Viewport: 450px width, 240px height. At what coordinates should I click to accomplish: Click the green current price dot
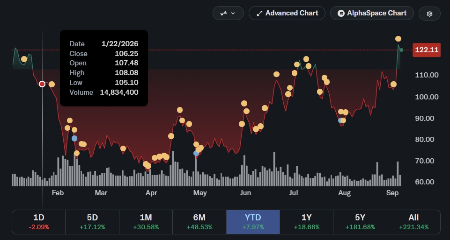coord(401,50)
